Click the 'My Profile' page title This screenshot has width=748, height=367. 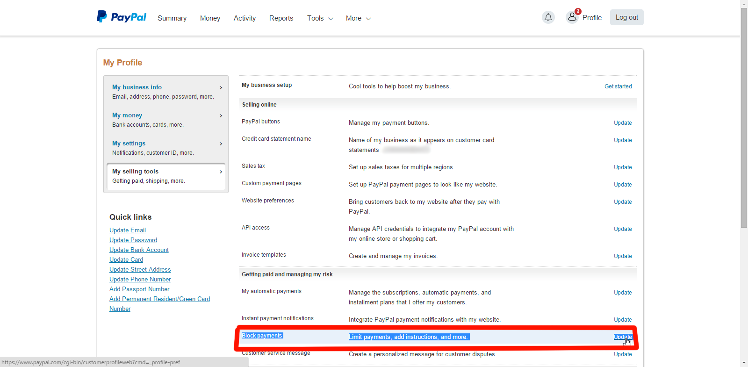(x=122, y=63)
